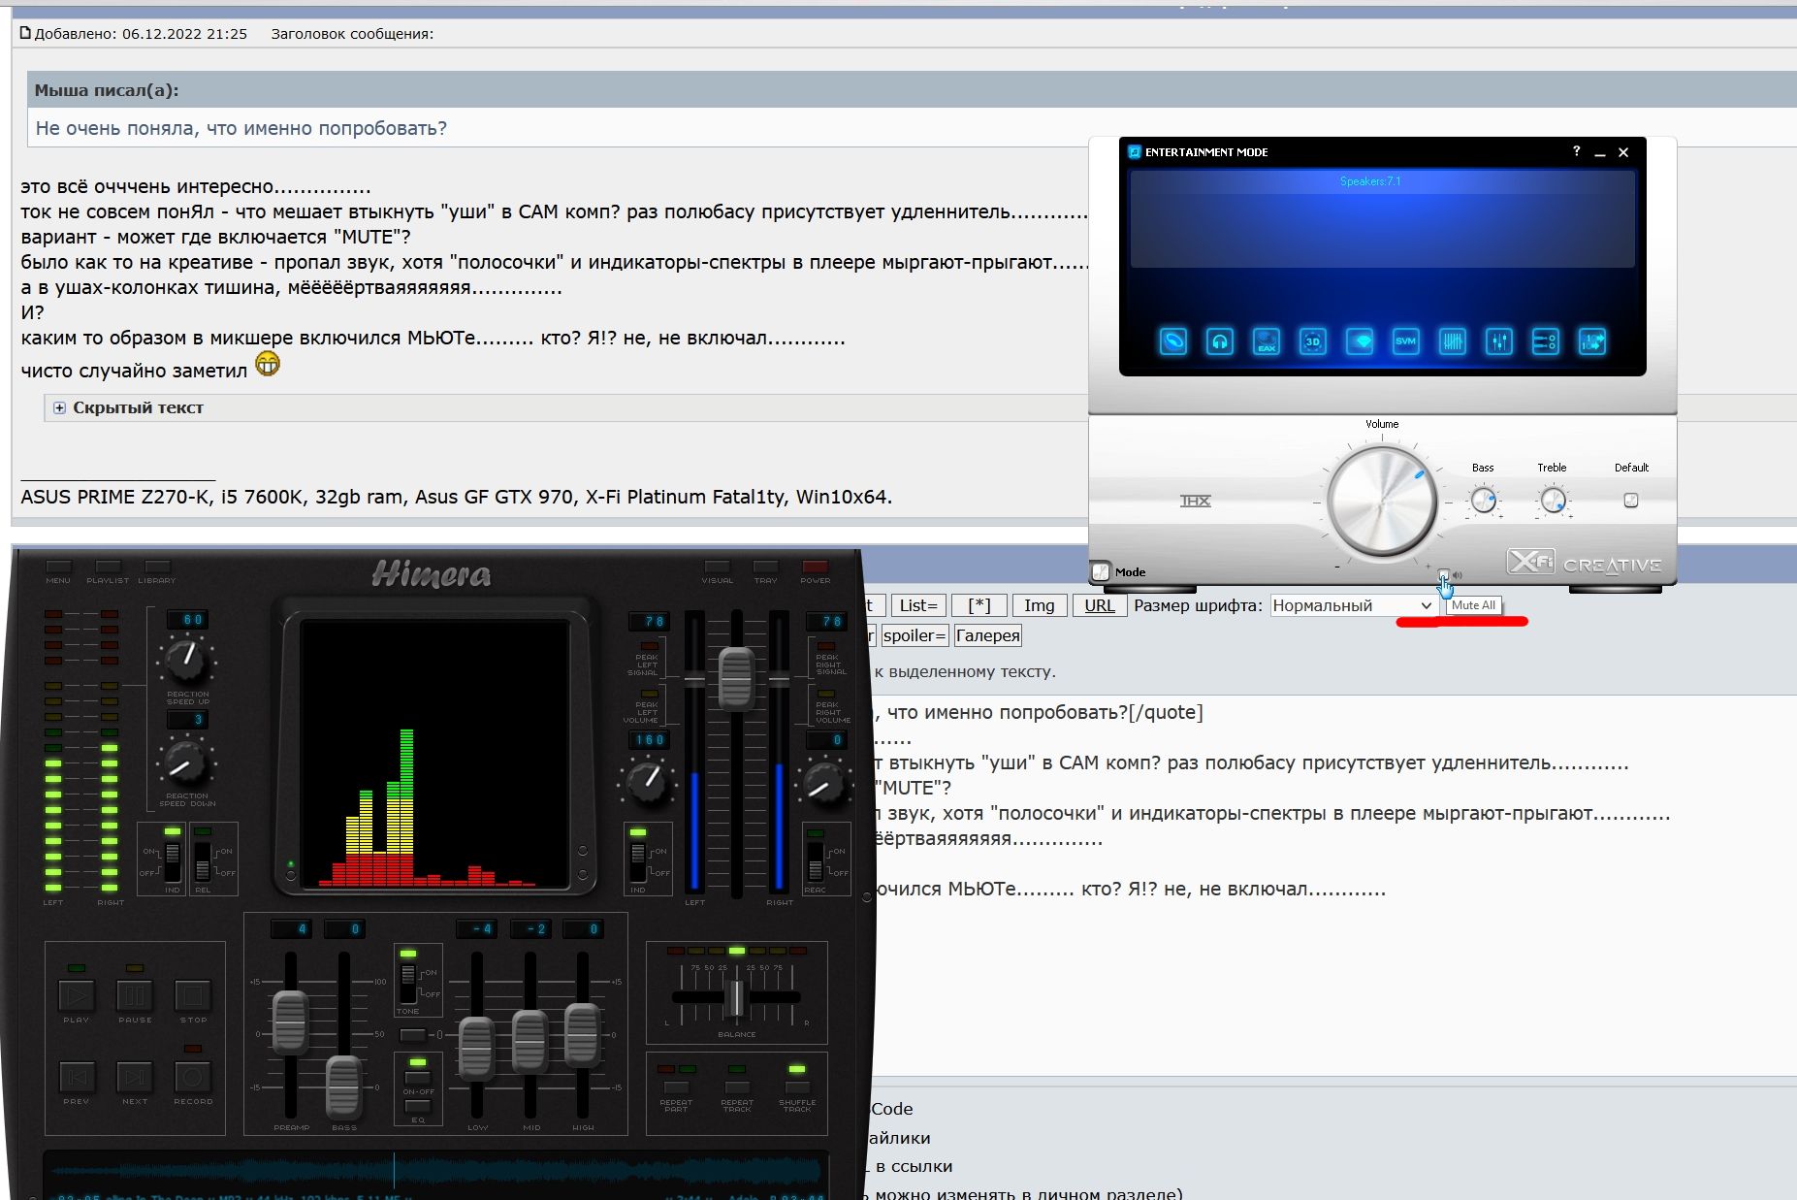Open the graphic equalizer icon in Creative panel
The height and width of the screenshot is (1200, 1797).
tap(1452, 341)
